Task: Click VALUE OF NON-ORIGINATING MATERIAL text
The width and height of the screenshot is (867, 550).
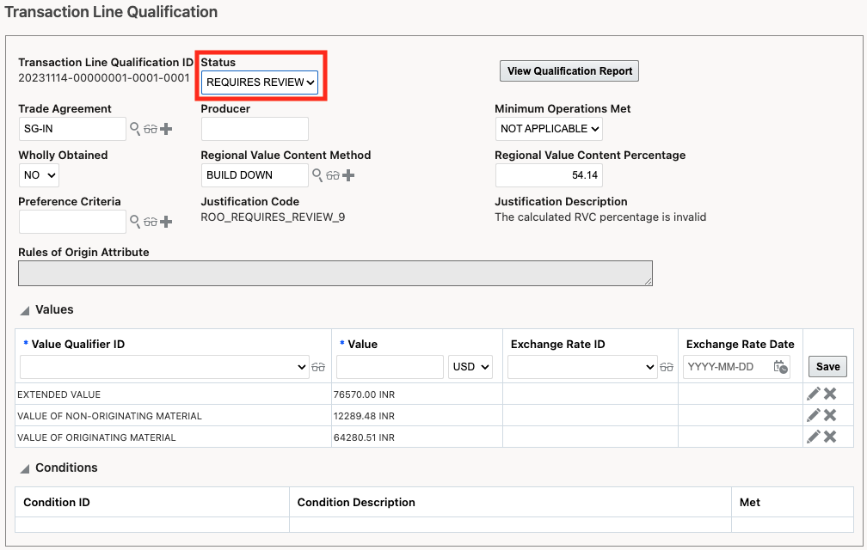Action: [x=109, y=416]
